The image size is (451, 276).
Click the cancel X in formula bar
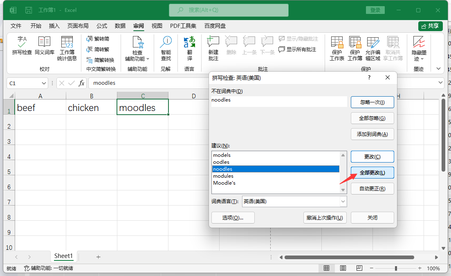(62, 83)
